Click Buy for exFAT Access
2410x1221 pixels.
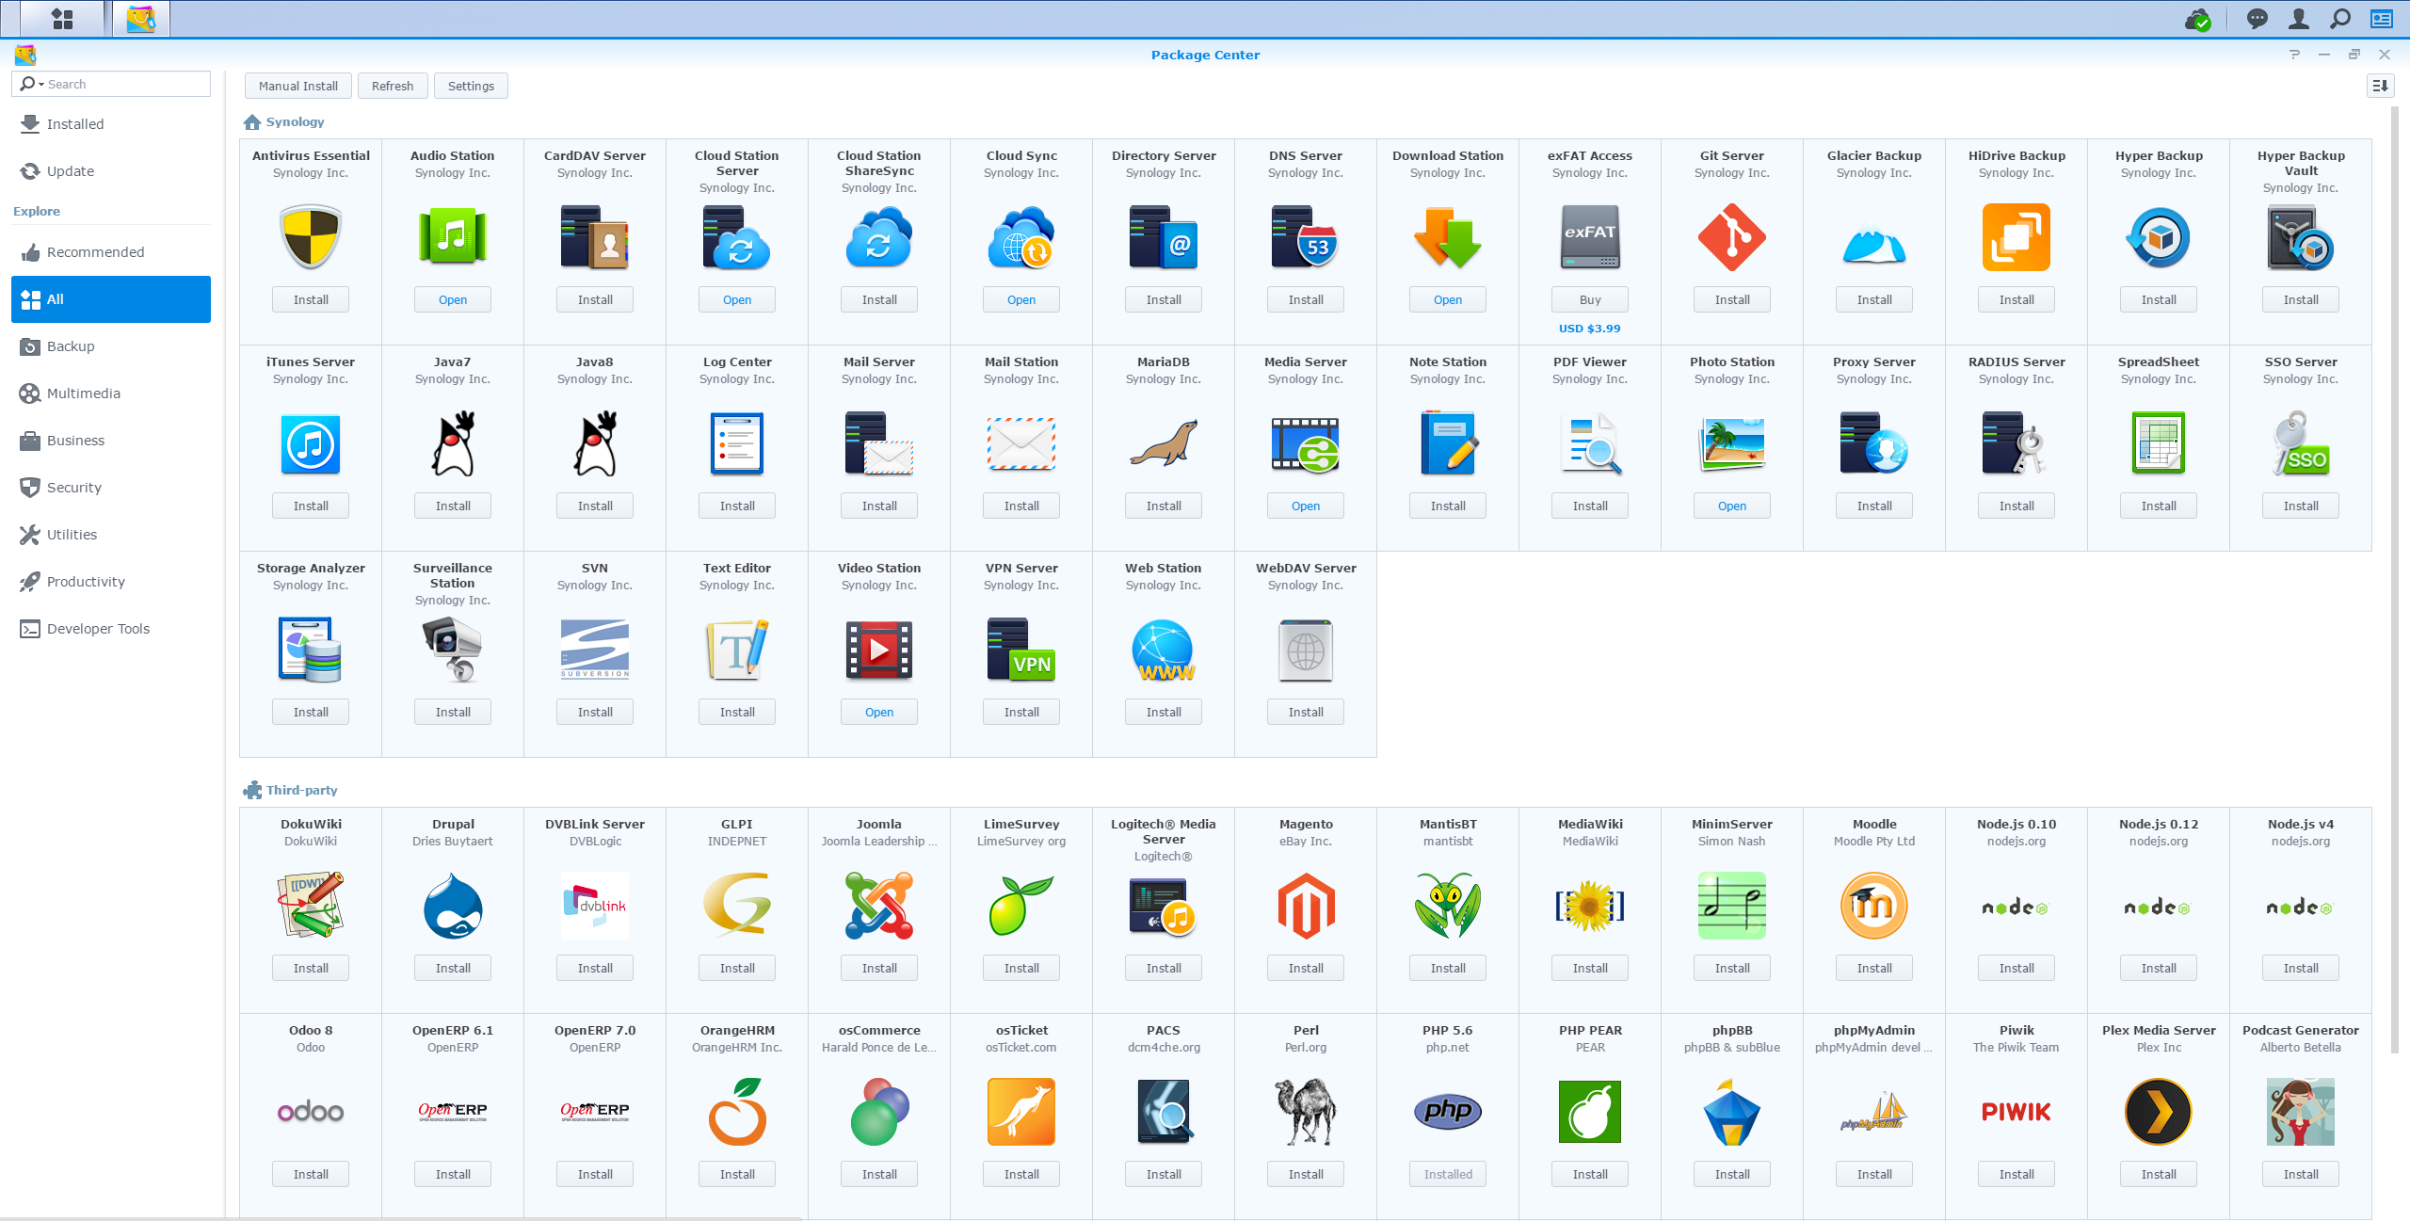tap(1590, 299)
